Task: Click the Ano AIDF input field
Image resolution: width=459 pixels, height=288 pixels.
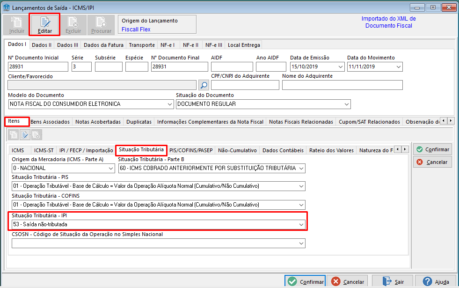Action: [271, 67]
